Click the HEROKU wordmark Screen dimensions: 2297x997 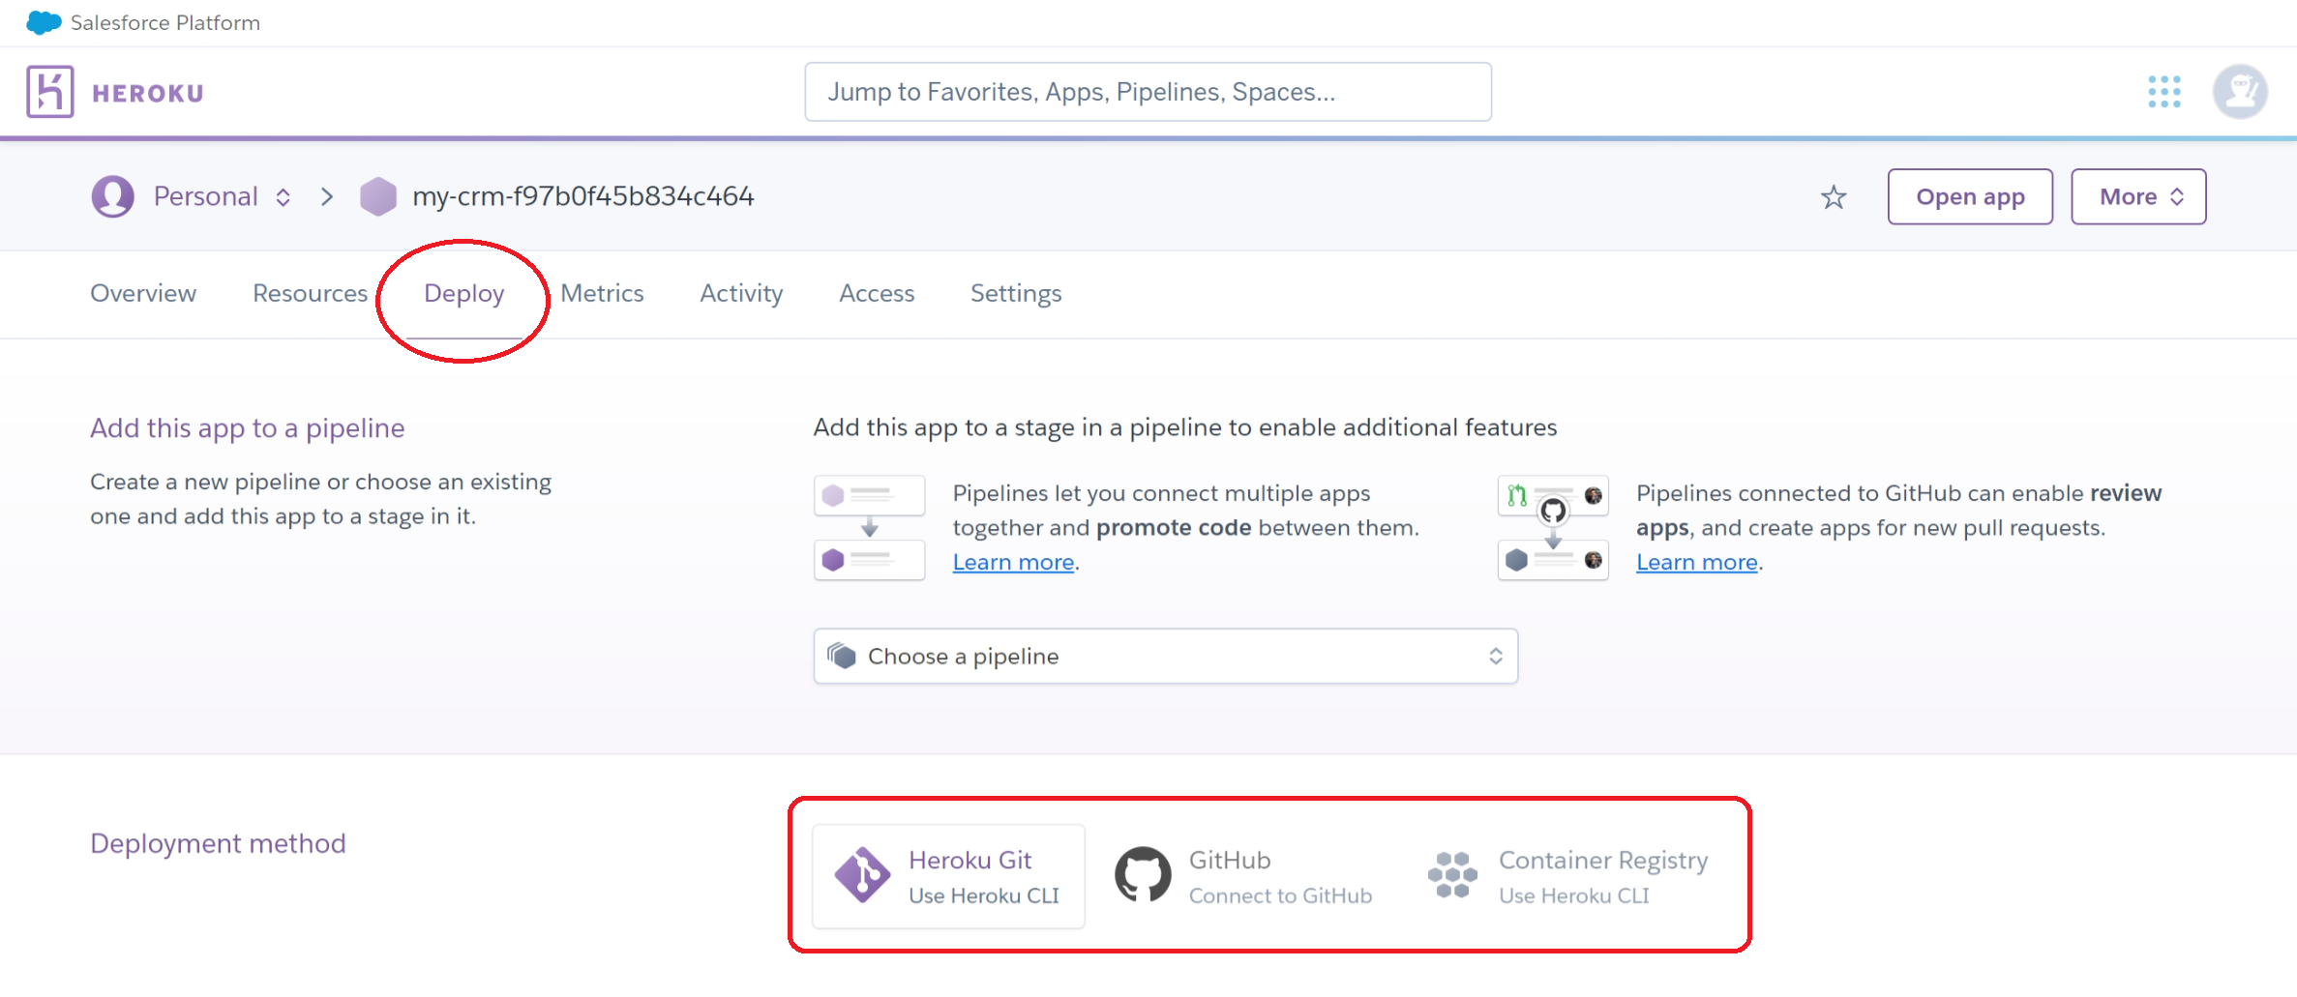148,93
